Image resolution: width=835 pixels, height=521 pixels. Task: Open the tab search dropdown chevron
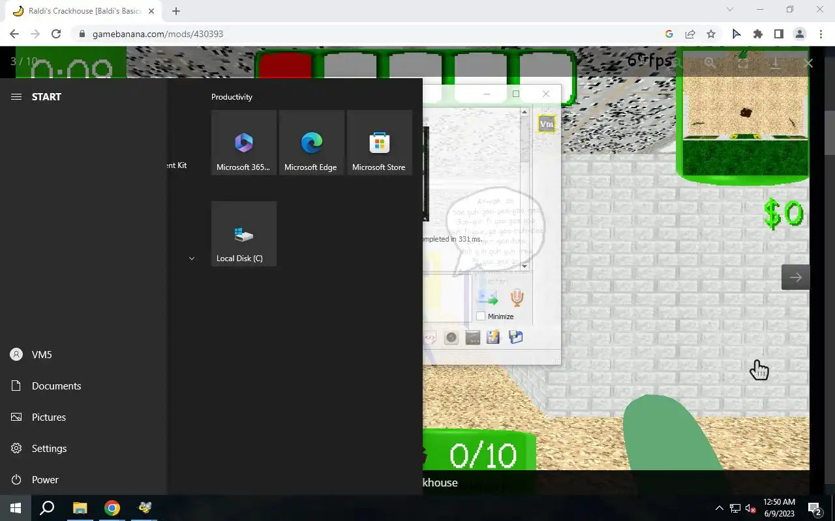pos(730,10)
